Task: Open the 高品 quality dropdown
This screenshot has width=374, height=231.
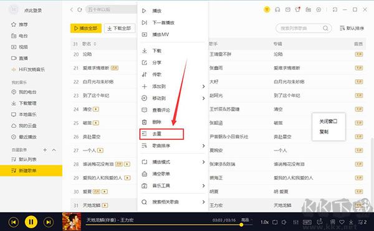Action: 247,220
